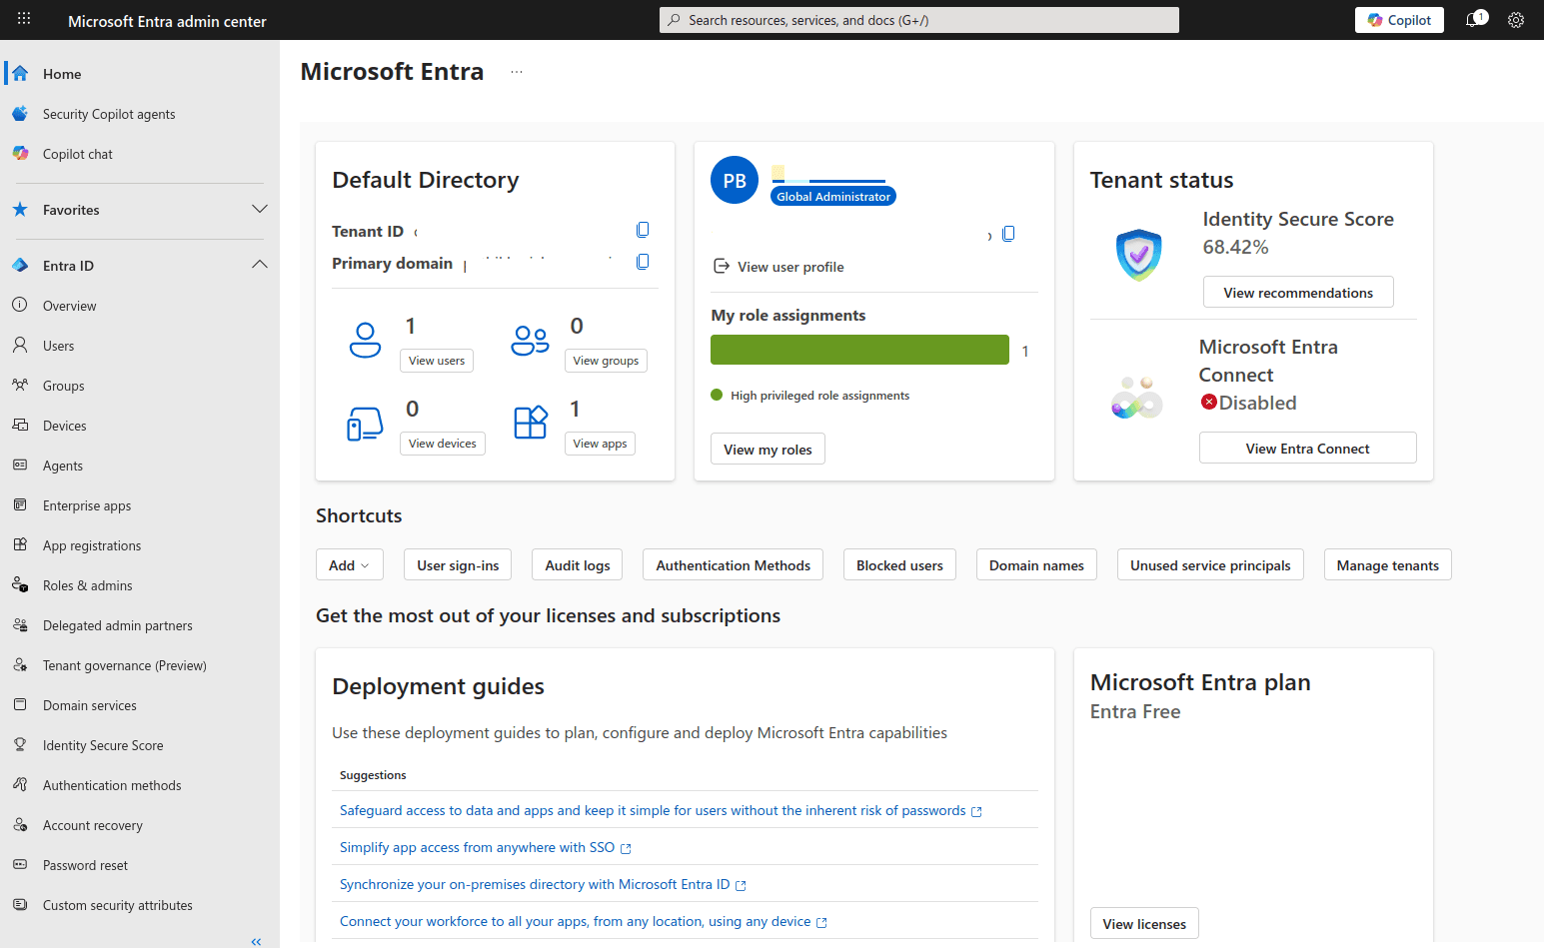Open the Authentication Methods shortcut
Screen dimensions: 1544x948
tap(734, 565)
